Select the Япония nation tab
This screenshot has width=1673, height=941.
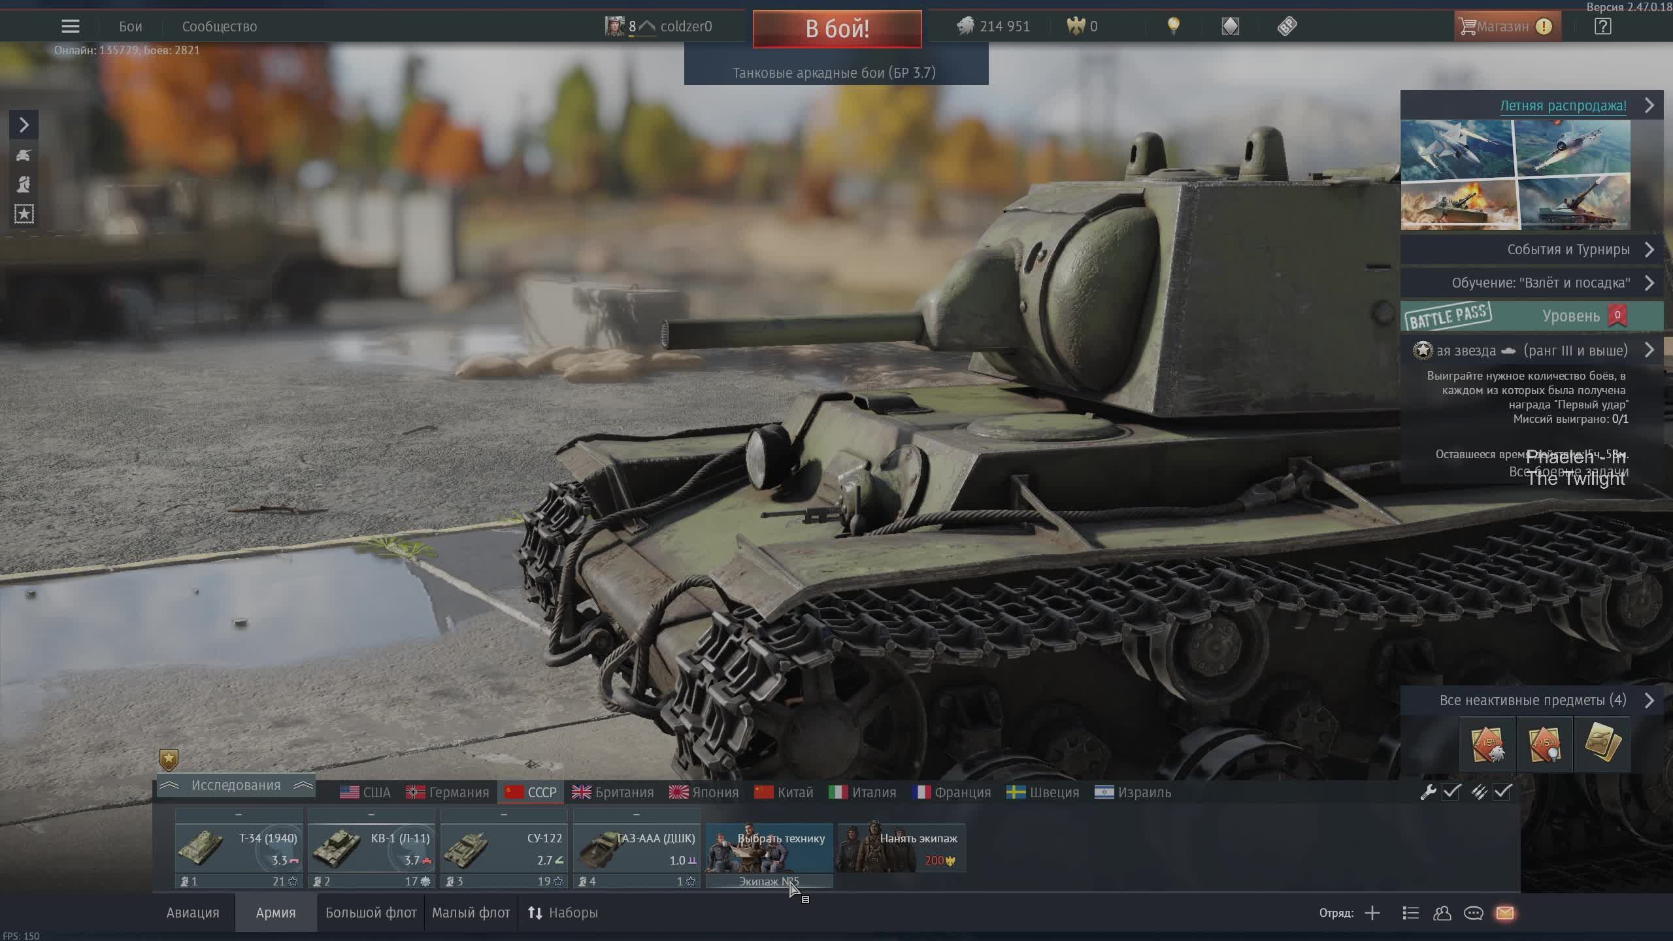point(704,793)
